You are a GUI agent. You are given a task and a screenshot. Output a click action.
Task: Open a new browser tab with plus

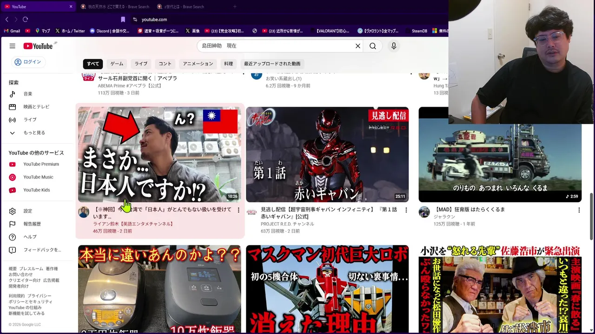pos(235,6)
